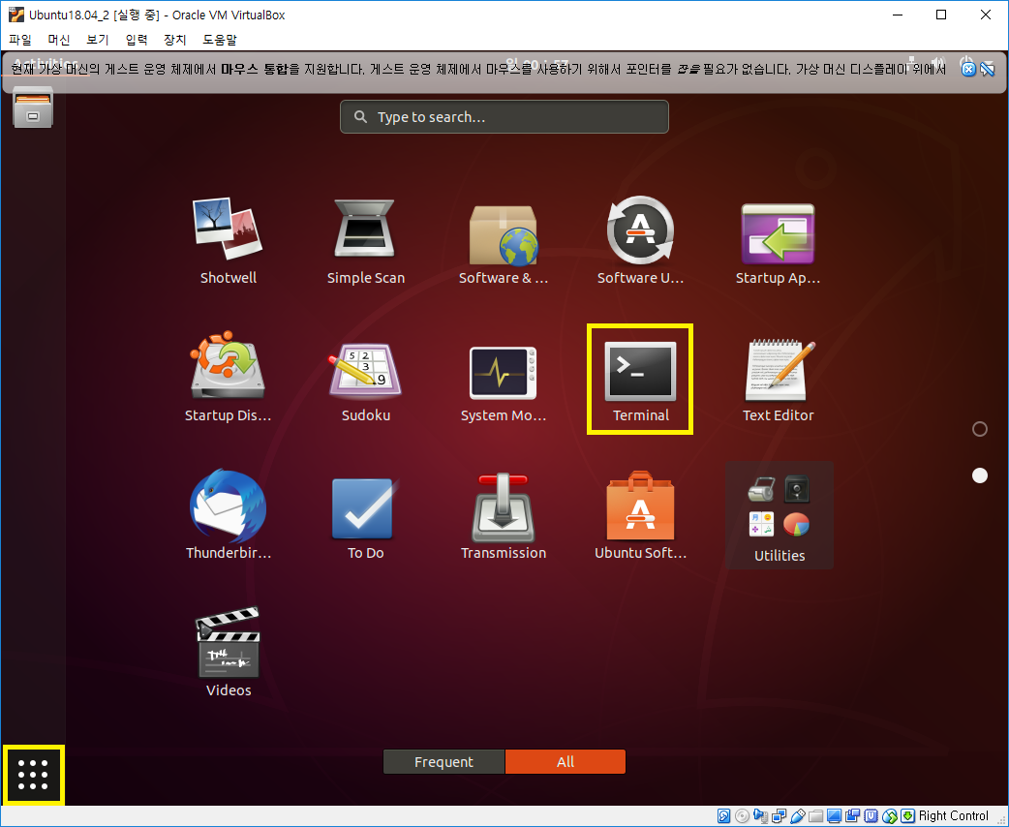Click the USB devices status icon
1009x827 pixels.
[797, 816]
